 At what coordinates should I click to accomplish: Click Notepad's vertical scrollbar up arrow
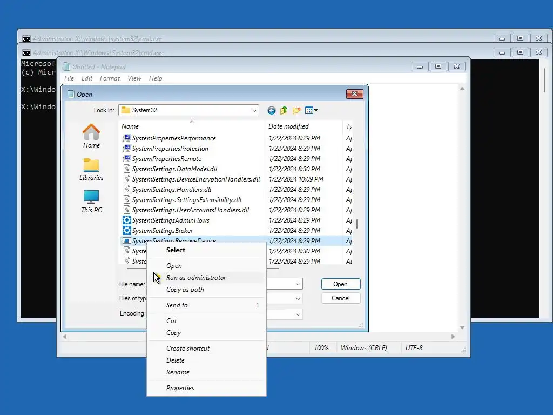(x=462, y=89)
